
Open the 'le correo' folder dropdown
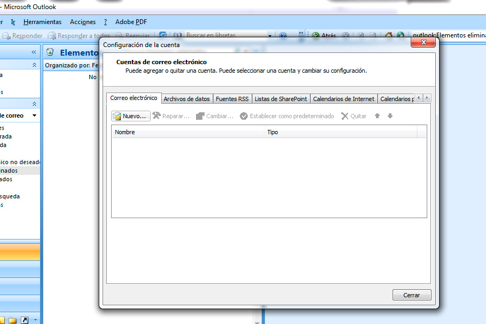34,115
